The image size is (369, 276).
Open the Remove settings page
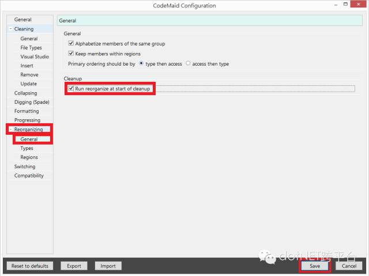point(29,75)
